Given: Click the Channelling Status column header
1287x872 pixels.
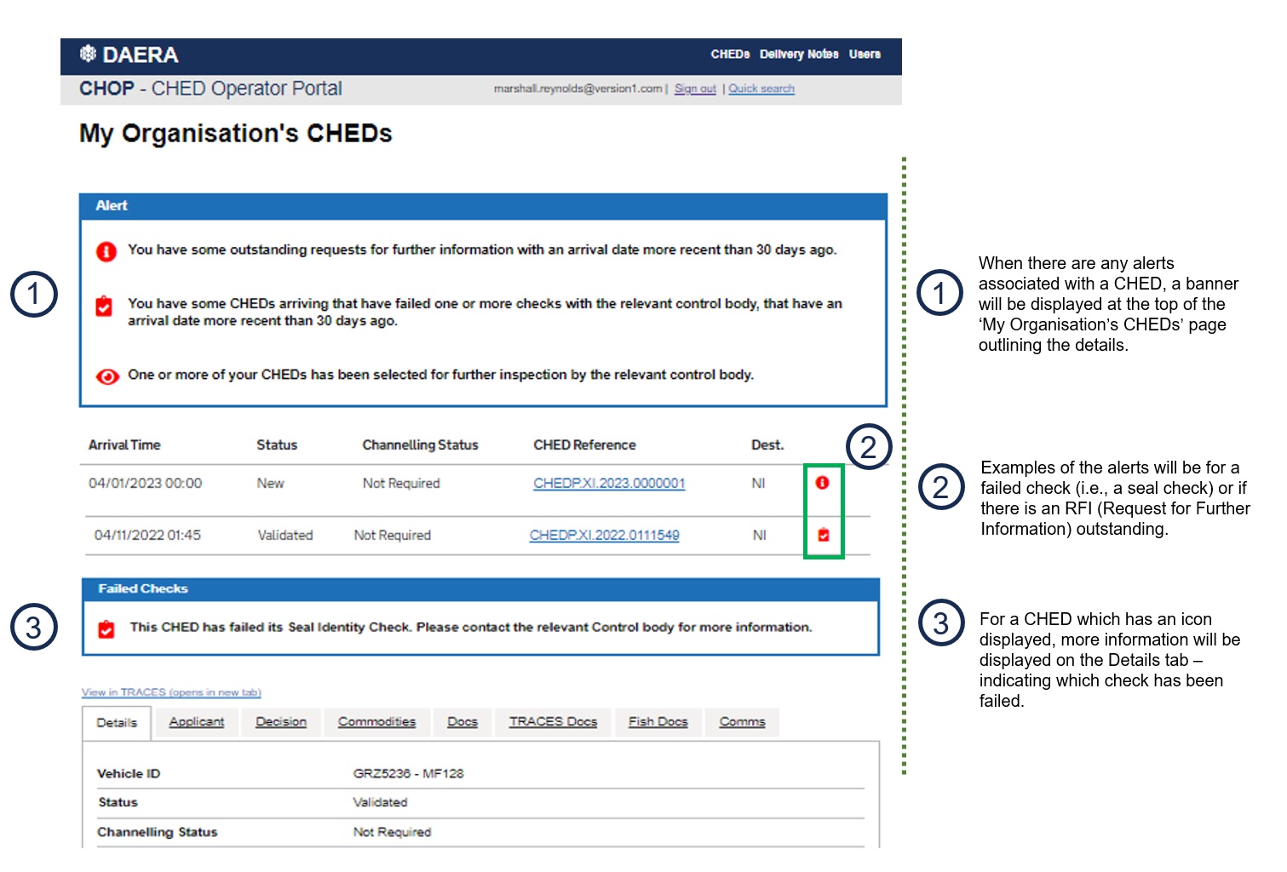Looking at the screenshot, I should [421, 445].
